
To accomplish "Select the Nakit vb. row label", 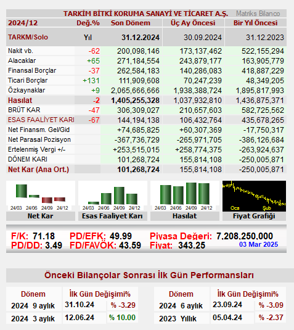I will pos(20,51).
